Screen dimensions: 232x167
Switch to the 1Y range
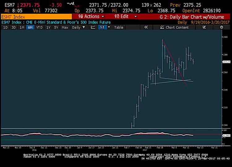48,27
